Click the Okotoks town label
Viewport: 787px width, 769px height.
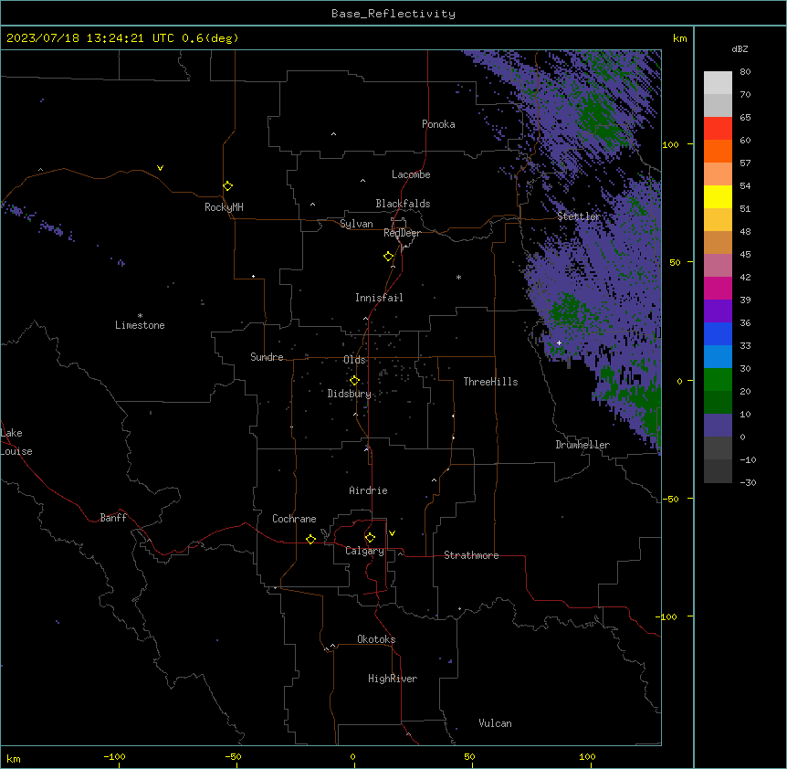tap(376, 639)
